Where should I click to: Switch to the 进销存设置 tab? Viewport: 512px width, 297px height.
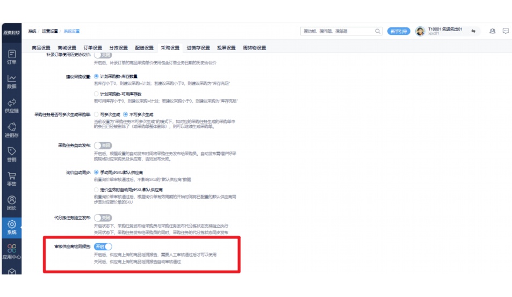(198, 48)
